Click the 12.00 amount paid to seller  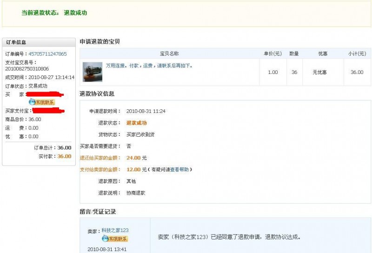click(133, 170)
